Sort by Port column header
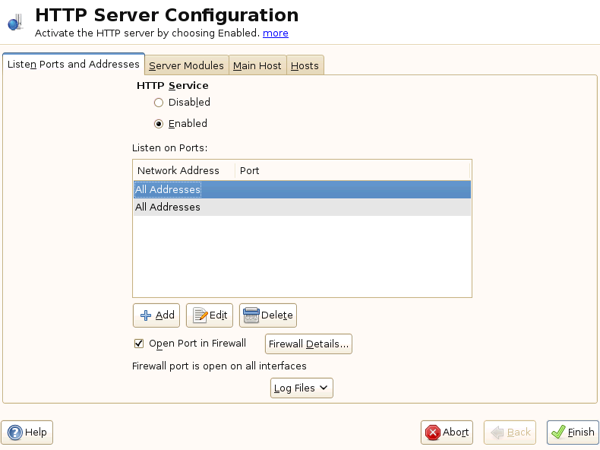 point(250,171)
